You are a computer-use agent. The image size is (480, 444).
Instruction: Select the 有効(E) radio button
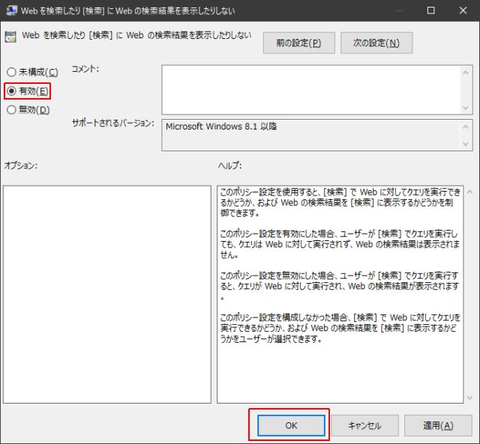[11, 91]
